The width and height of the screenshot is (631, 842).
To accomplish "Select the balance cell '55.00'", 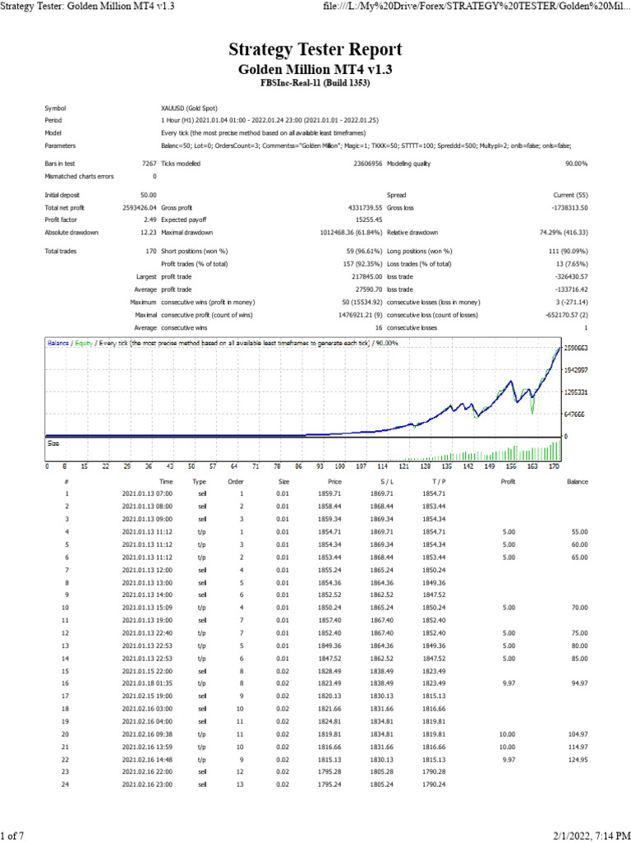I will pos(579,532).
